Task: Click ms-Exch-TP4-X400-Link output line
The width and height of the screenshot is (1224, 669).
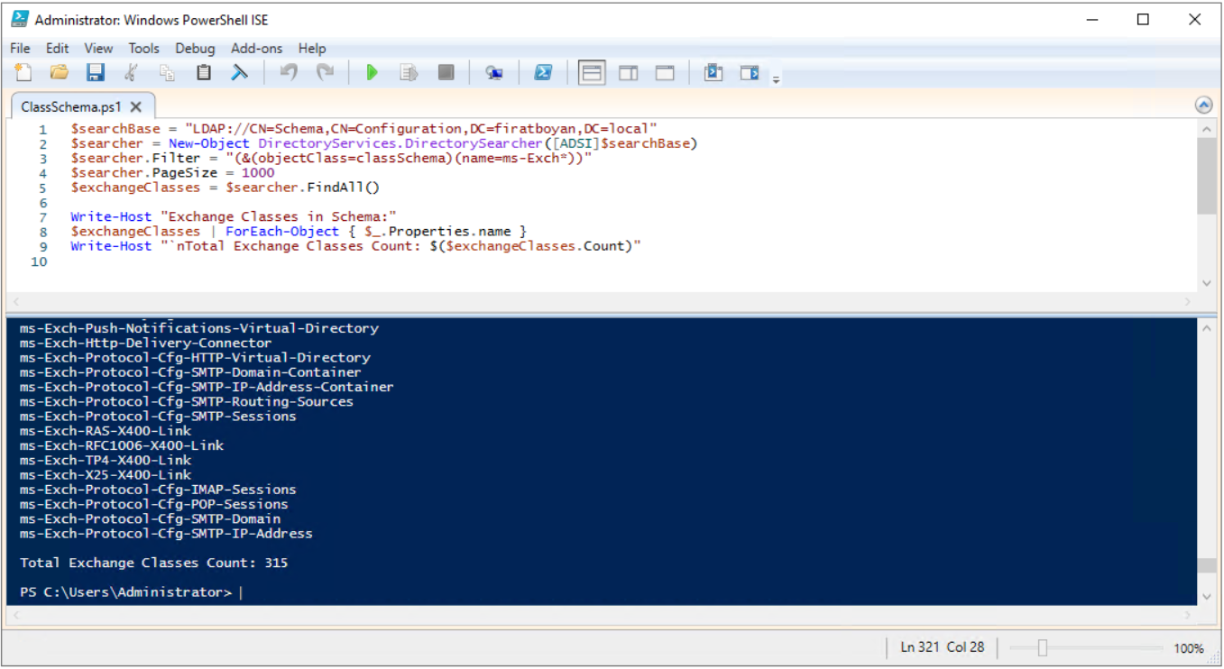Action: [106, 460]
